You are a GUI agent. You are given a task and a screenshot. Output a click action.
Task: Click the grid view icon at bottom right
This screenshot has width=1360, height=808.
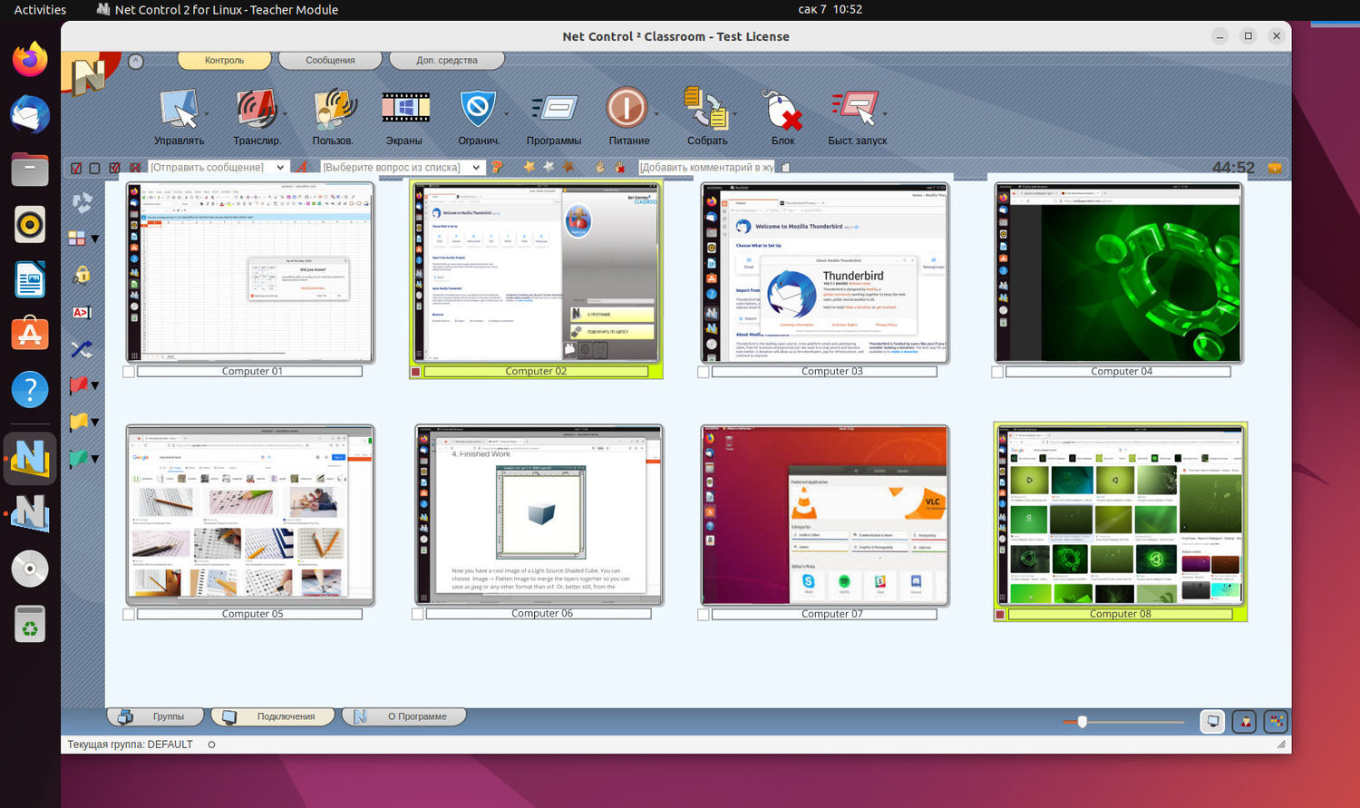(1276, 721)
